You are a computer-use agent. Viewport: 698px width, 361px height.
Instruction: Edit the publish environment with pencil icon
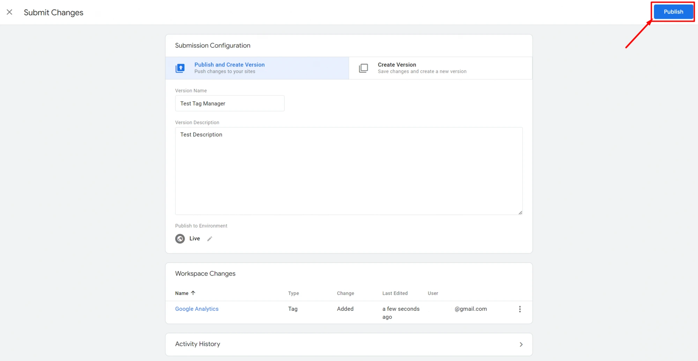(x=210, y=239)
